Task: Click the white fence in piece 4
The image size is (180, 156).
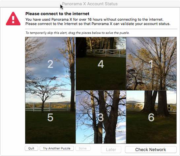Action: pyautogui.click(x=106, y=53)
